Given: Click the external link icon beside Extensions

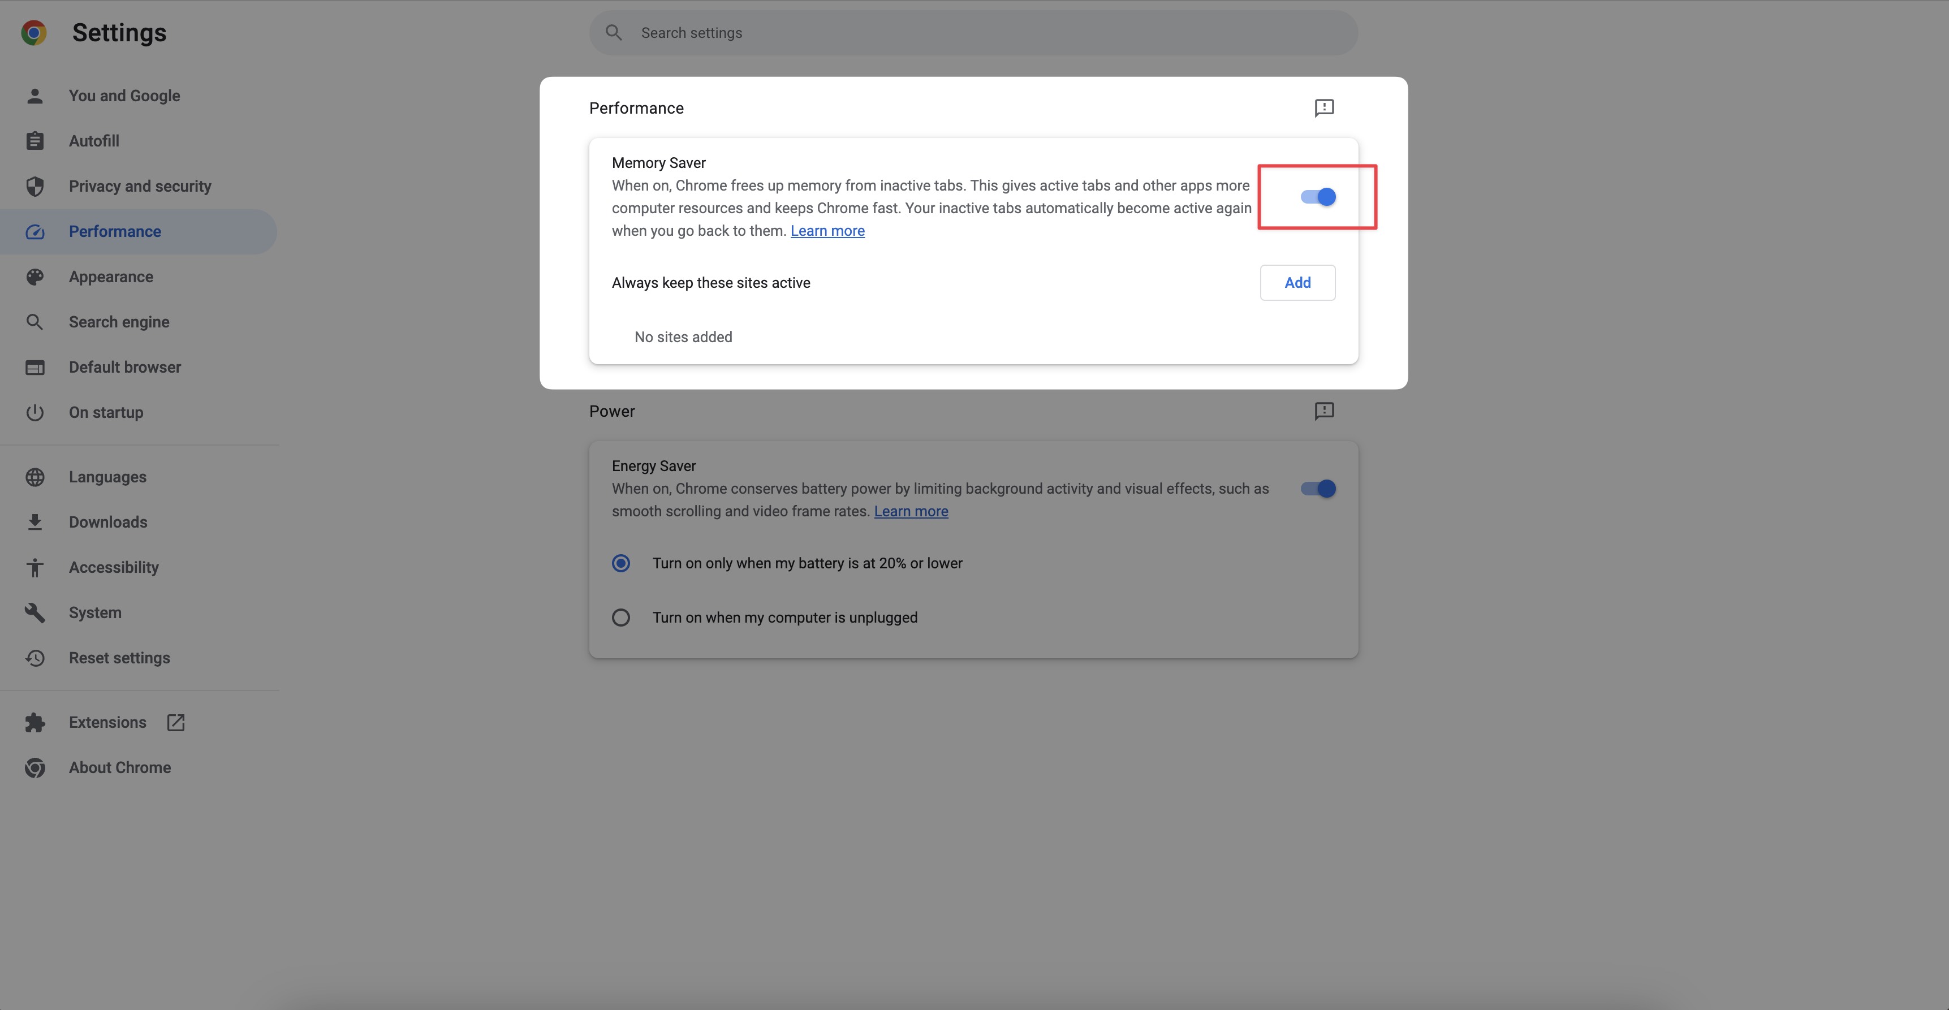Looking at the screenshot, I should [175, 723].
